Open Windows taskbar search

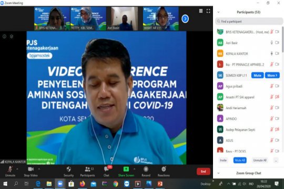(x=16, y=184)
